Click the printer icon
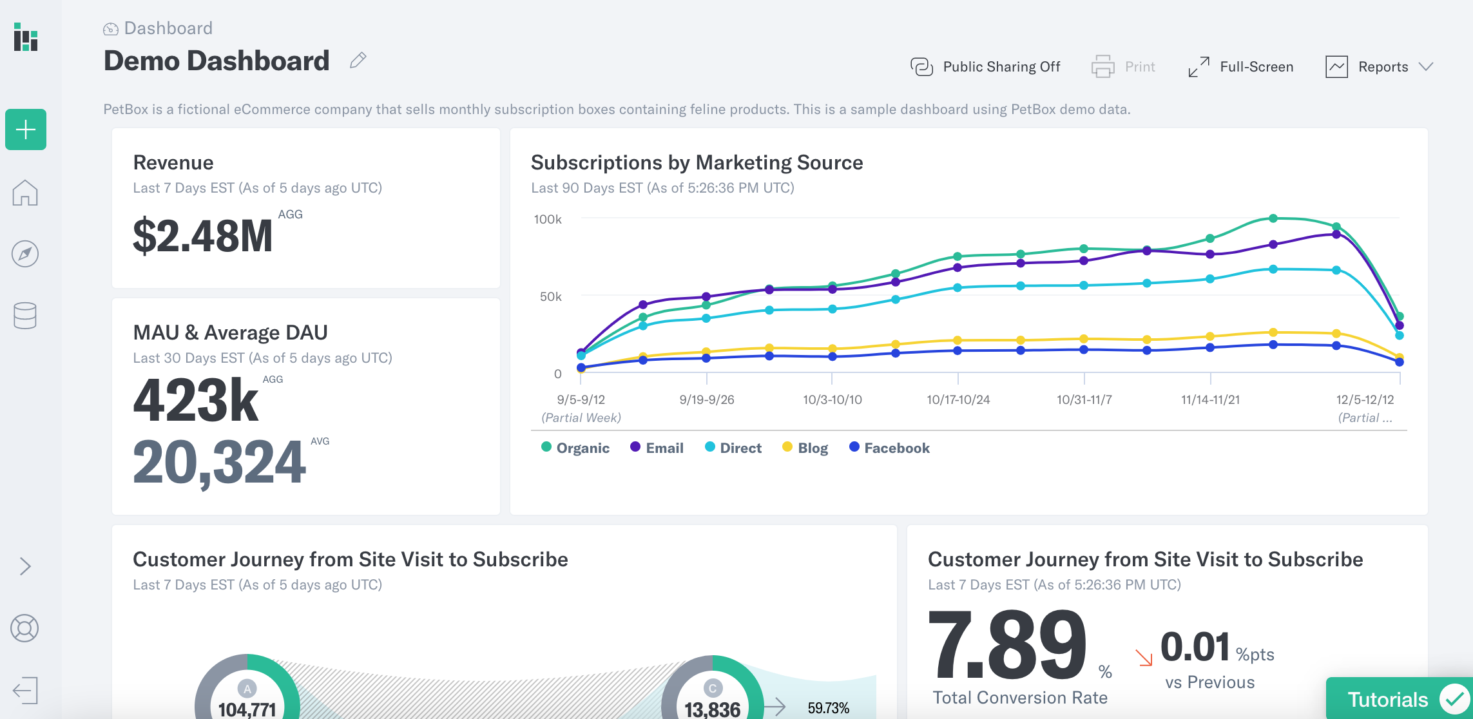 (1102, 67)
